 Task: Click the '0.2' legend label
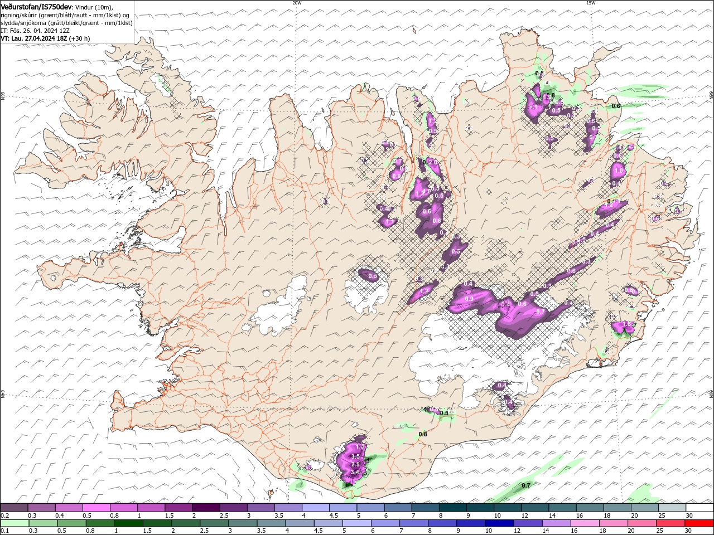(4, 515)
